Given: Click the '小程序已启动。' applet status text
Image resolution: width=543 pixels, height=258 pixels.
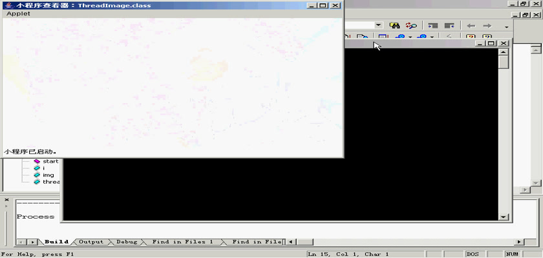Looking at the screenshot, I should tap(30, 152).
